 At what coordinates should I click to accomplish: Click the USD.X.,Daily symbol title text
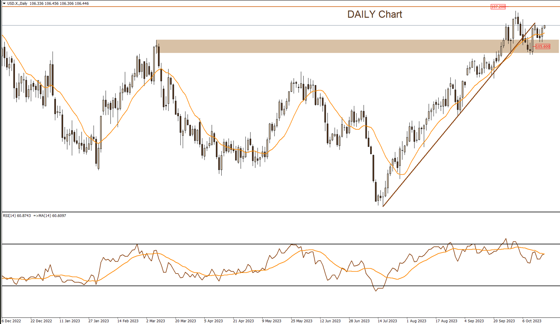coord(17,4)
